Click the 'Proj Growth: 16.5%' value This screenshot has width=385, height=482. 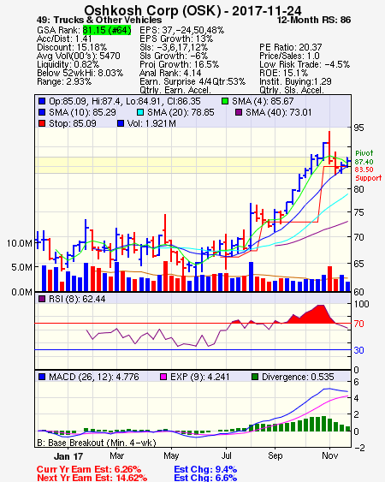(179, 64)
